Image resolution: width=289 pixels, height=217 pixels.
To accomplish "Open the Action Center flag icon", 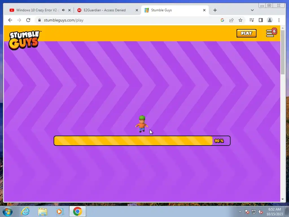I will pos(247,212).
